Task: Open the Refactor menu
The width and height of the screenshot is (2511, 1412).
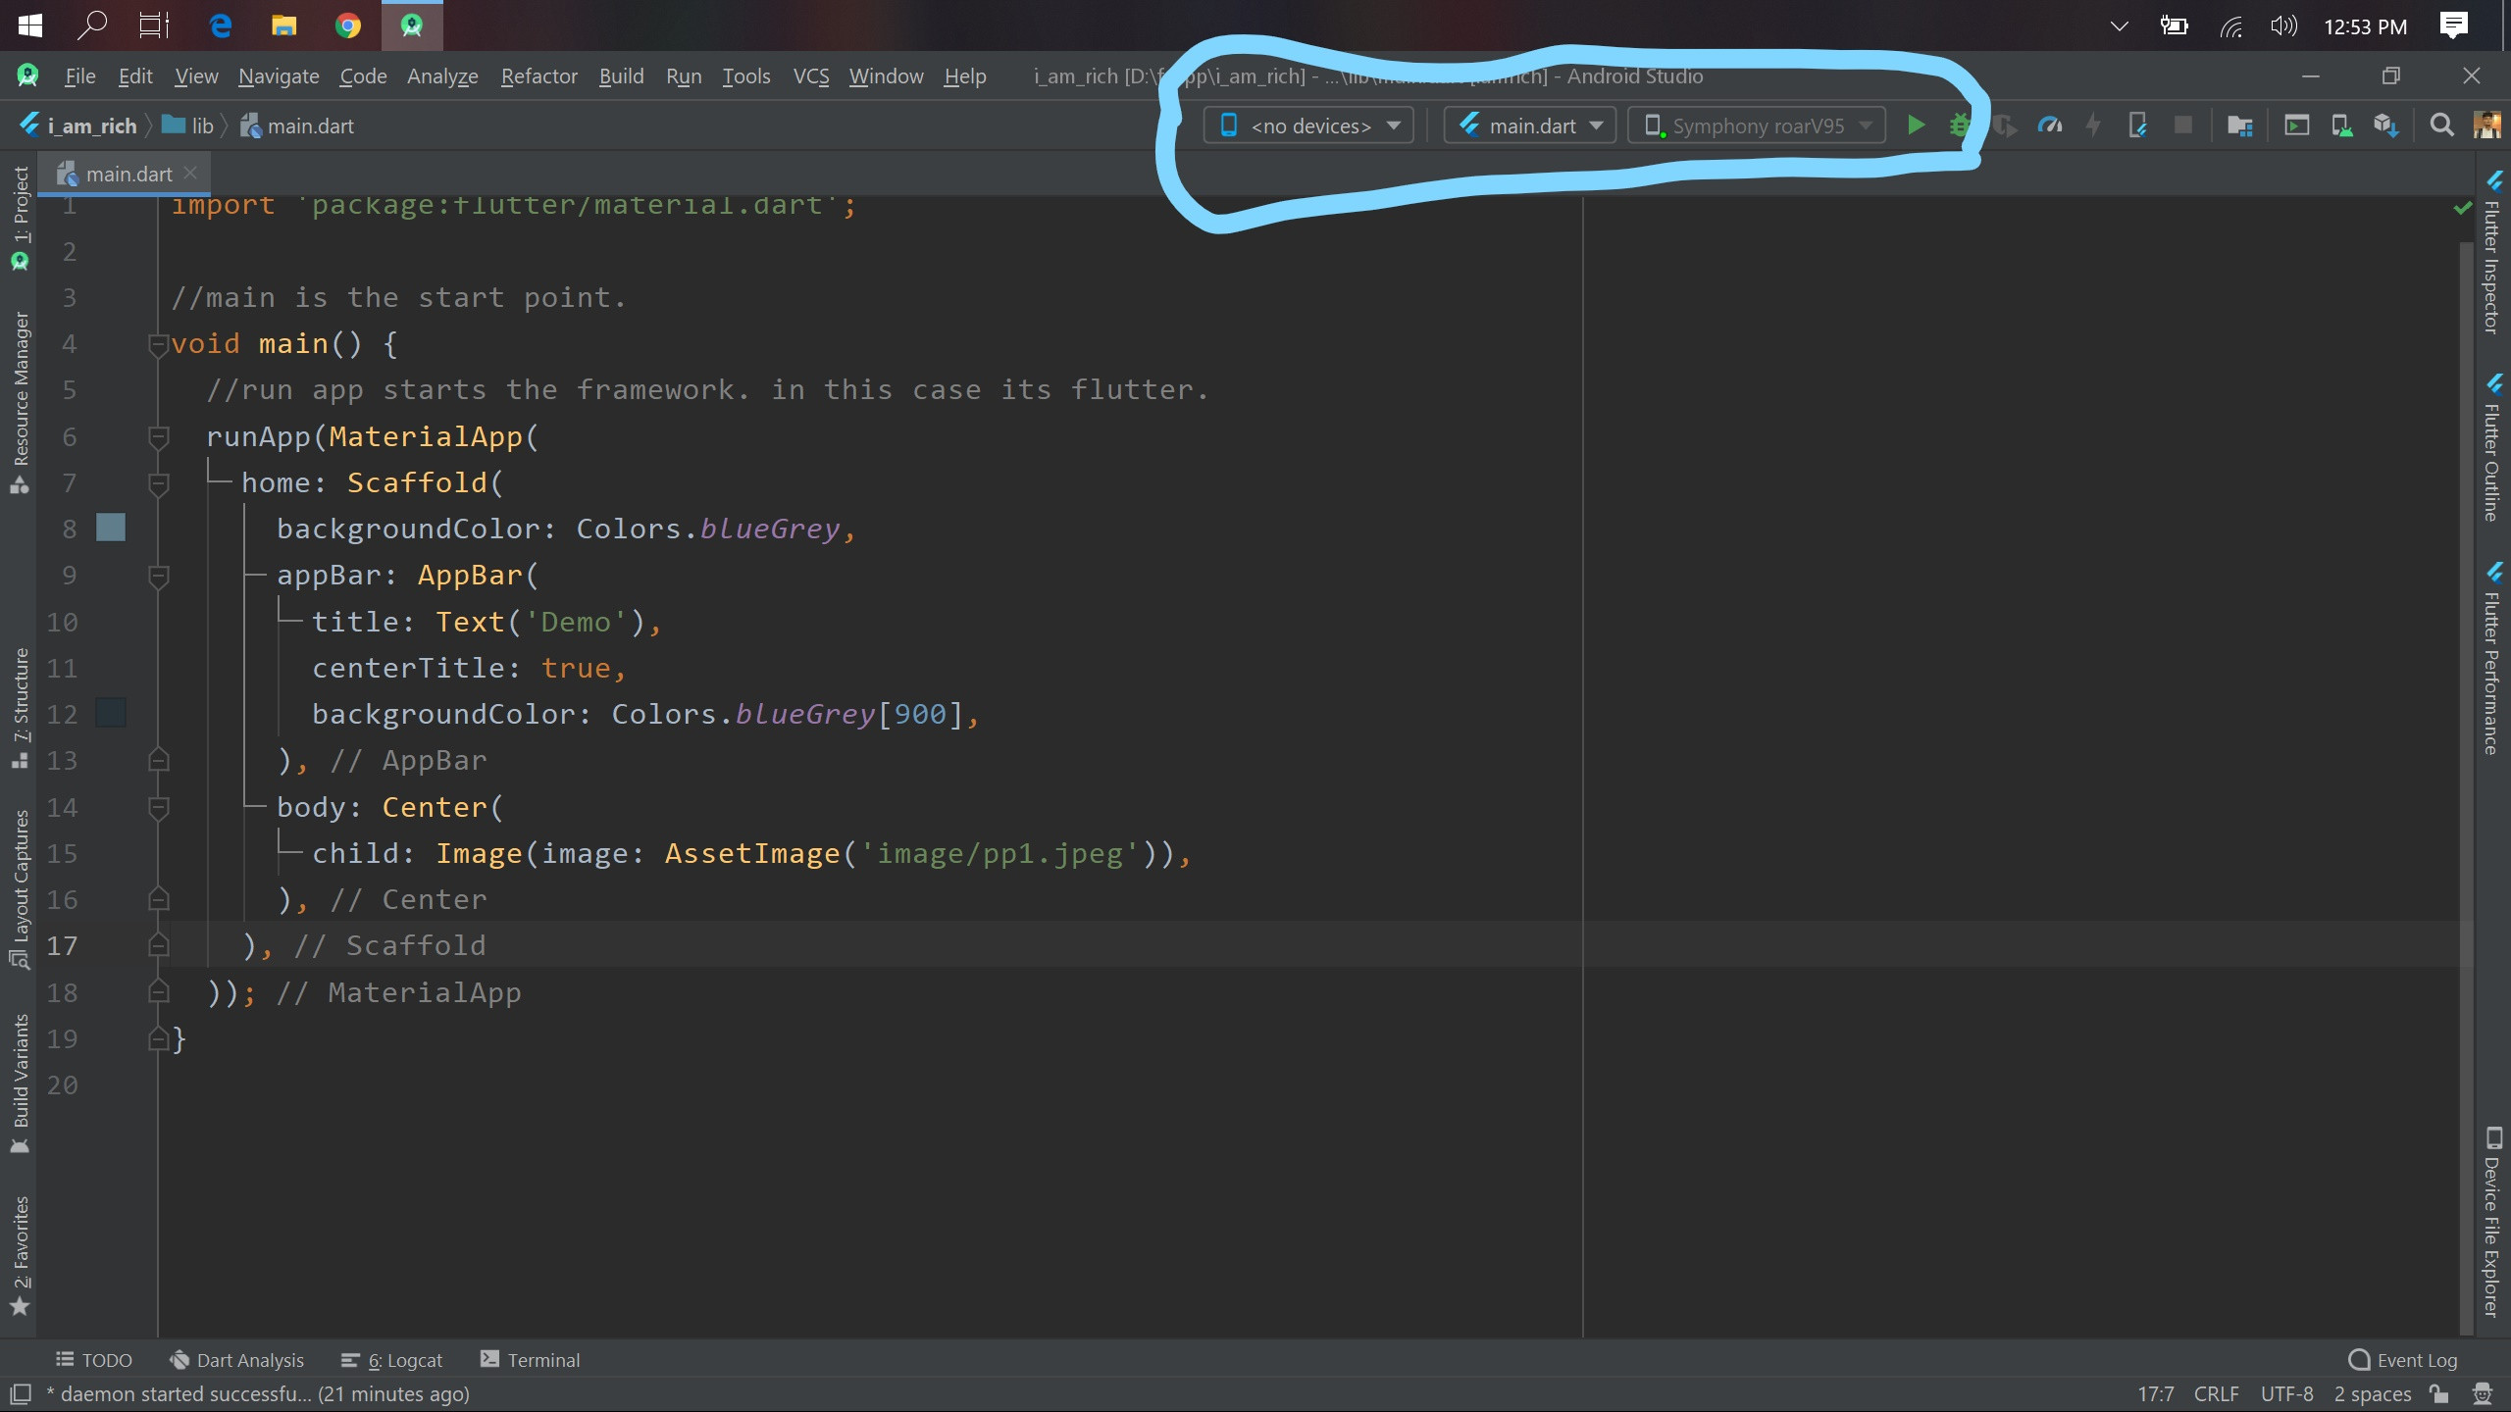Action: [538, 76]
